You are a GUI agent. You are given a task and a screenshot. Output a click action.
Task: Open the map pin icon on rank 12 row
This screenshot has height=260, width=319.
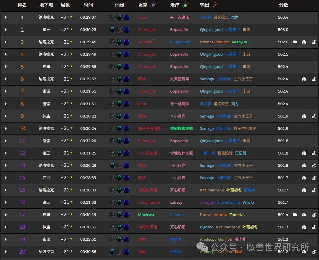[x=304, y=153]
